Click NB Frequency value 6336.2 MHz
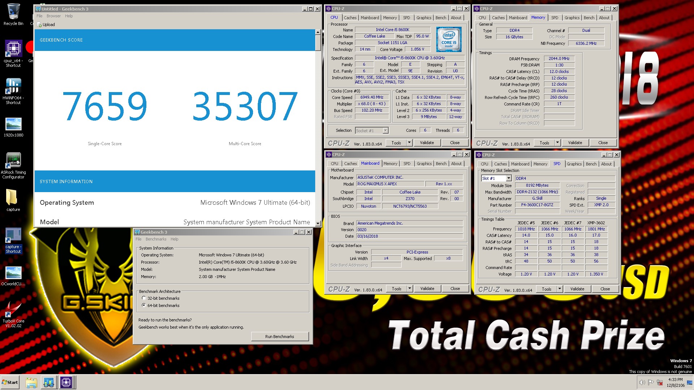Viewport: 694px width, 390px height. [x=586, y=43]
